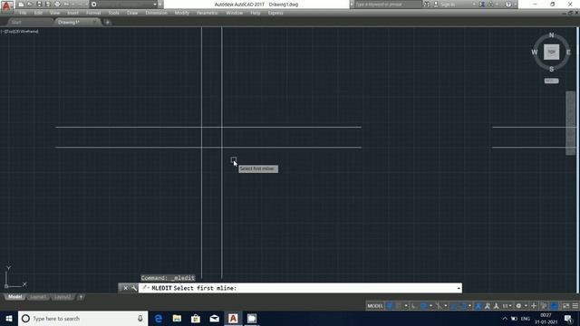Expand snap settings dropdown arrow in status bar
580x326 pixels.
406,306
